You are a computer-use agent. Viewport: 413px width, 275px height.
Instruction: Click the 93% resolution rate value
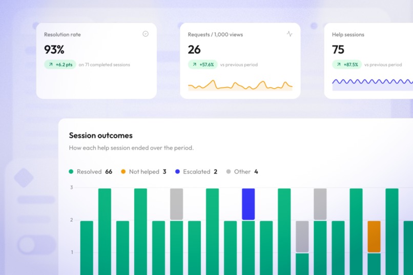click(x=54, y=50)
